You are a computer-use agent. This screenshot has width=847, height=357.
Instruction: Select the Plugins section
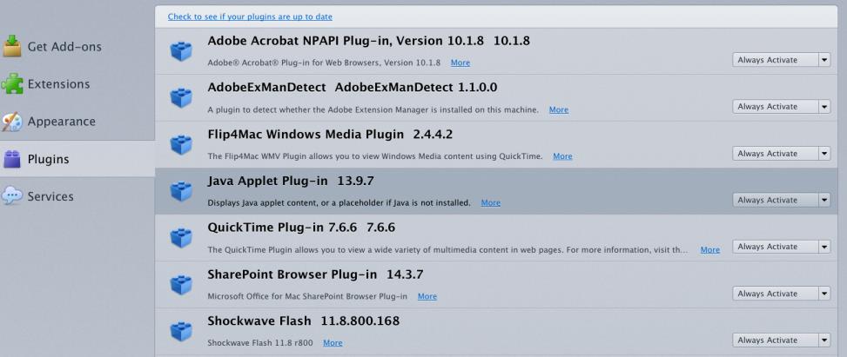(x=77, y=159)
